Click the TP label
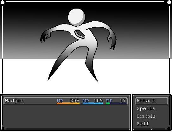Screen dimensions: 172x132 [x=109, y=101]
